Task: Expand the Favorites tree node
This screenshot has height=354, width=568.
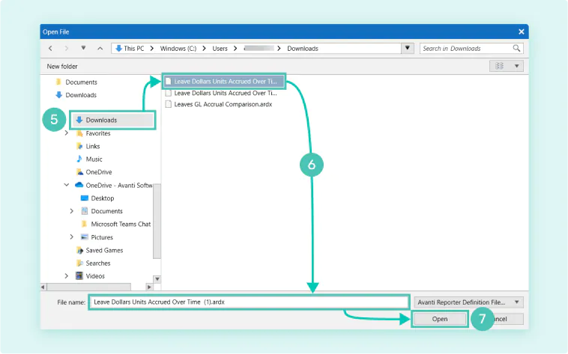Action: coord(66,133)
